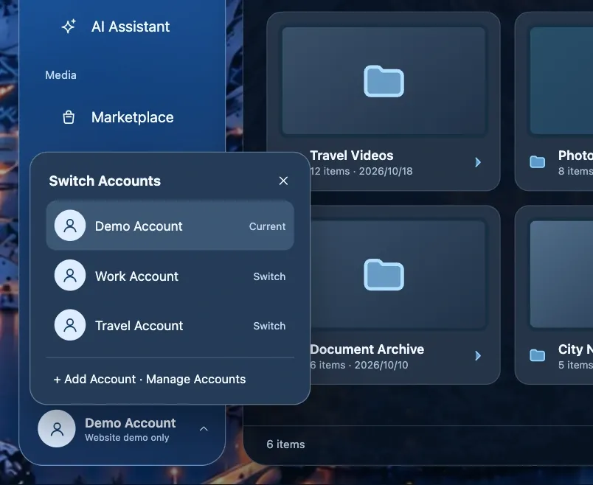Open the AI Assistant menu item
The image size is (593, 485).
(122, 27)
